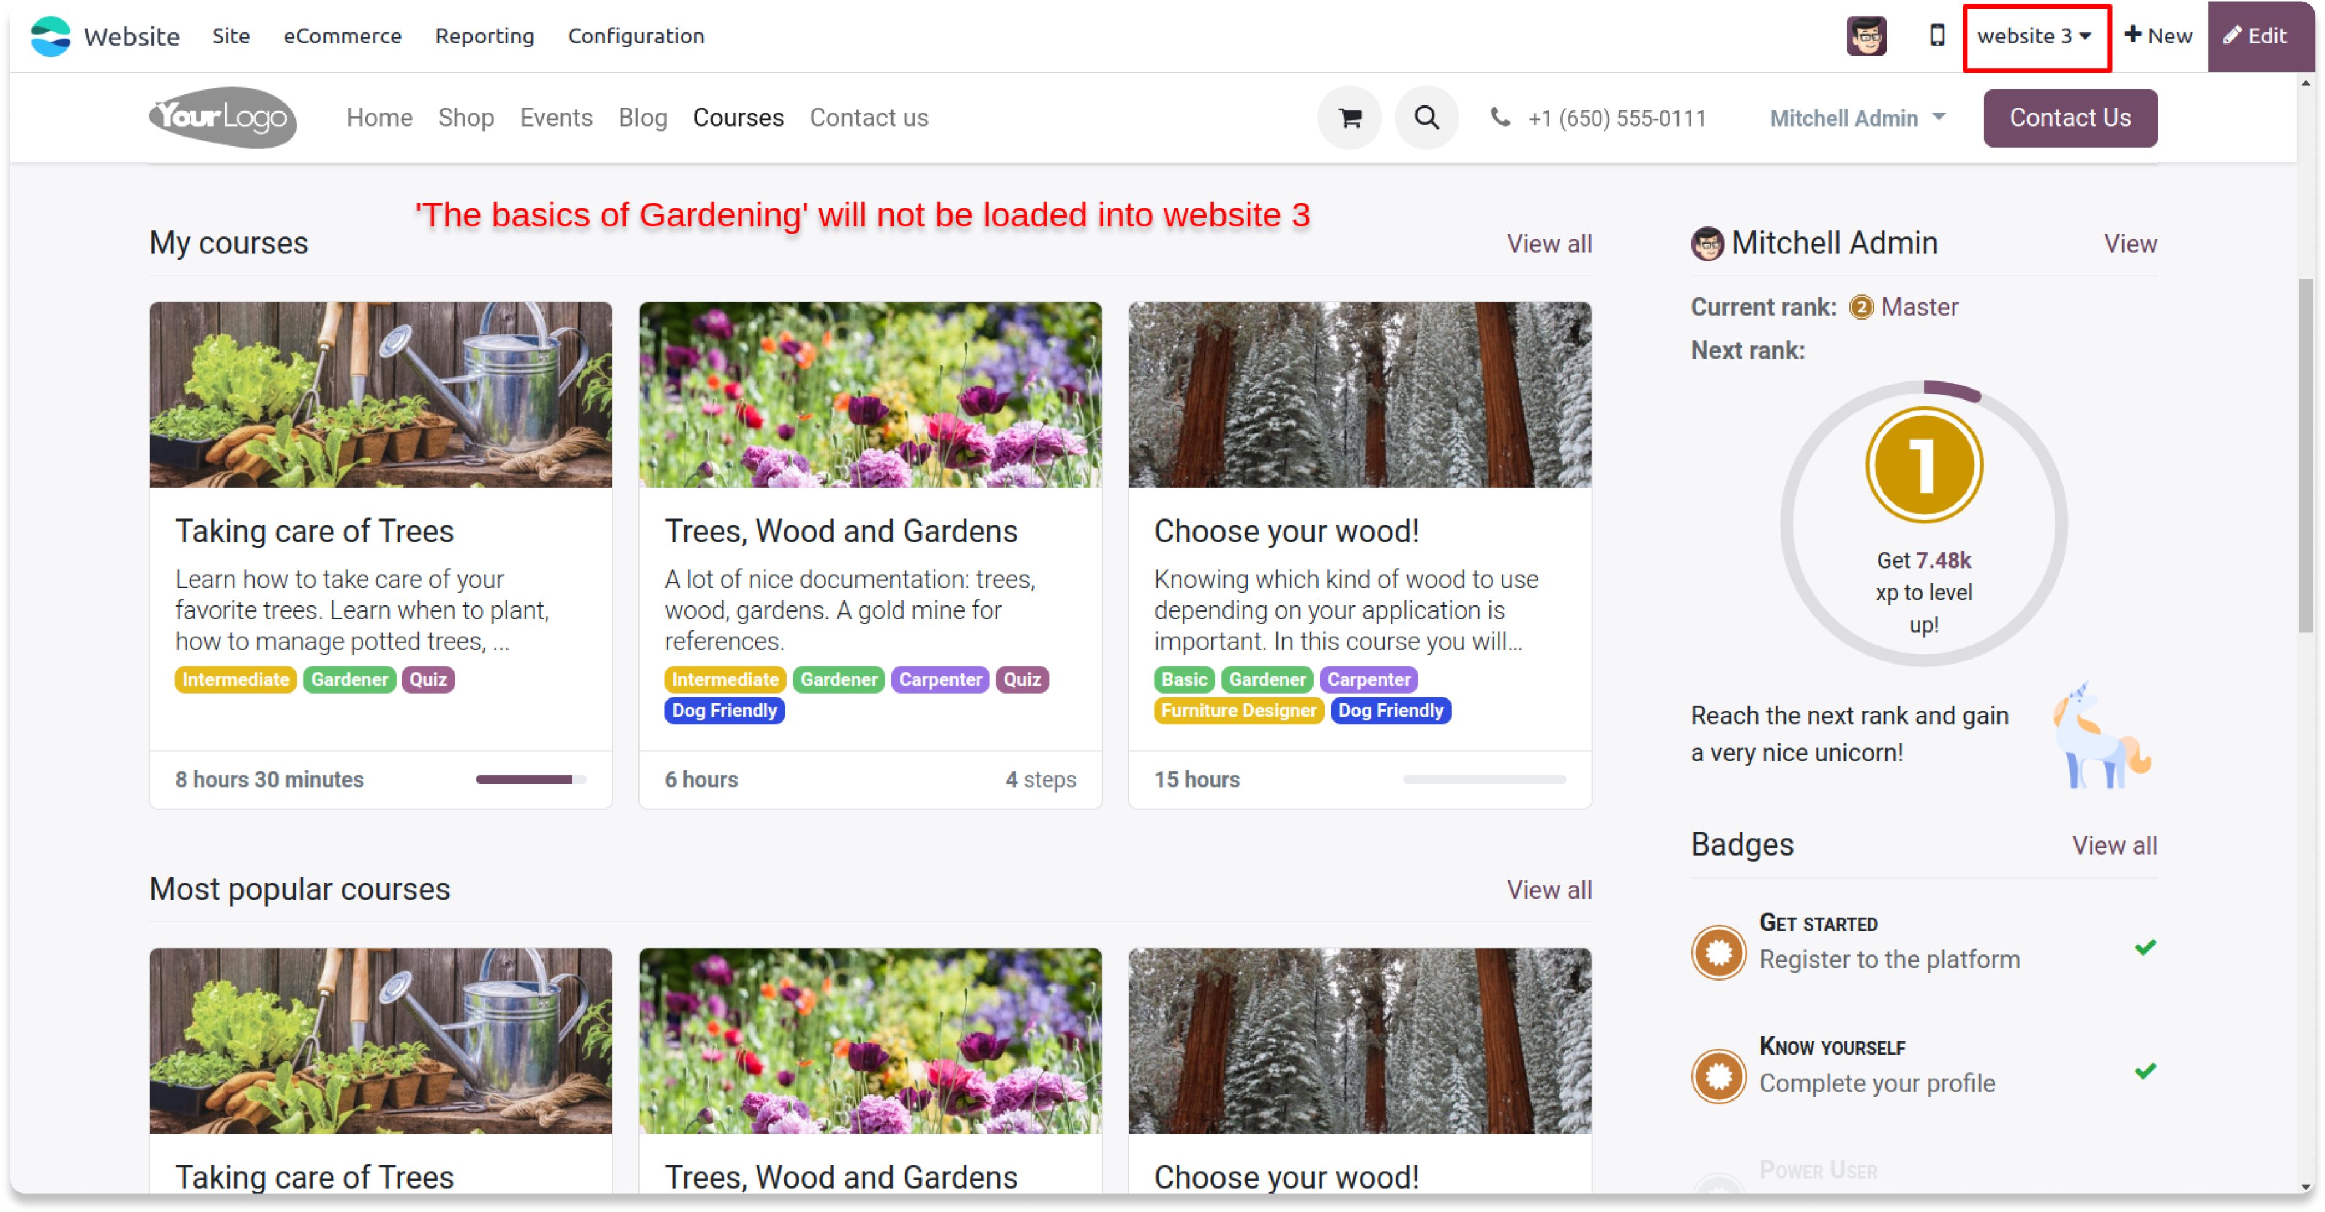The image size is (2325, 1212).
Task: Click the Odoo Website app logo
Action: point(51,36)
